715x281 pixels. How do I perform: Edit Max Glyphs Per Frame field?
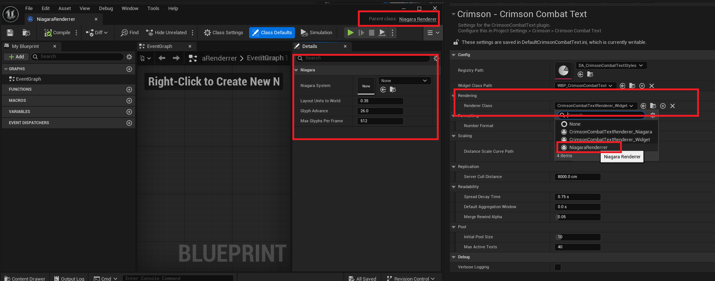tap(380, 121)
